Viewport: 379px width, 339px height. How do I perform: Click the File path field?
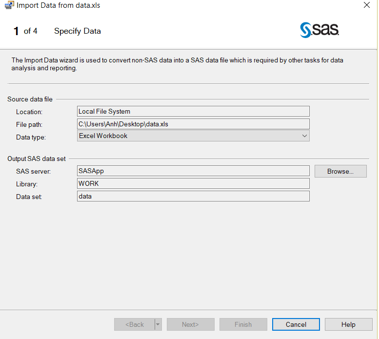(193, 124)
